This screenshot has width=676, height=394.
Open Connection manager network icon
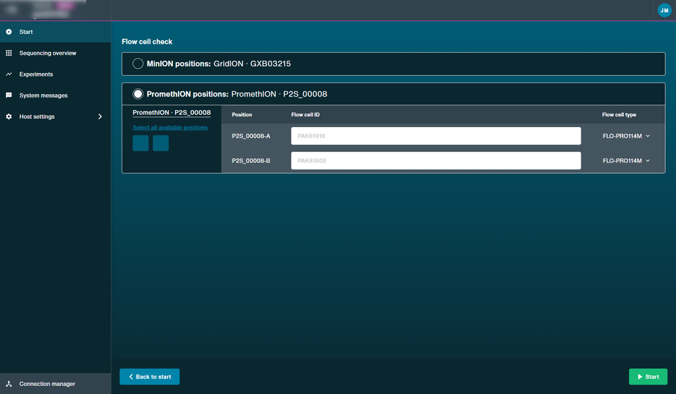coord(9,384)
